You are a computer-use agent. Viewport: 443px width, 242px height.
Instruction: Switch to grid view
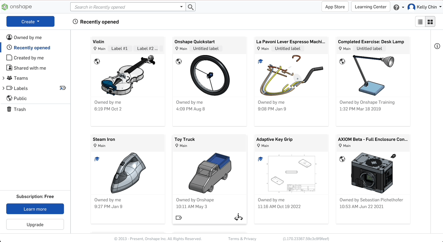[x=430, y=22]
